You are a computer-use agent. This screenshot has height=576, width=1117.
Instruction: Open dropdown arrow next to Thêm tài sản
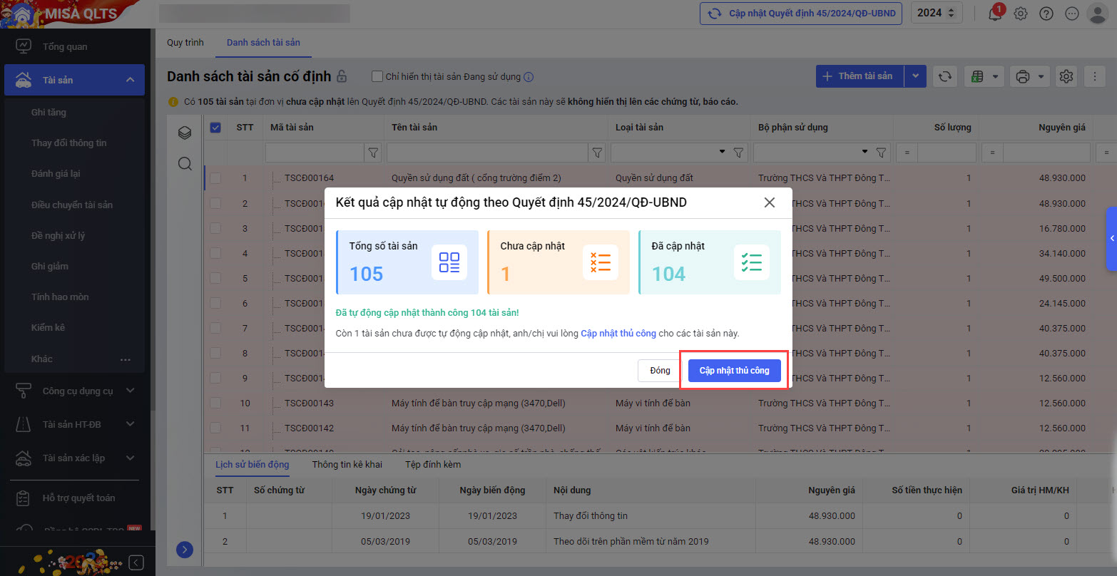click(916, 76)
